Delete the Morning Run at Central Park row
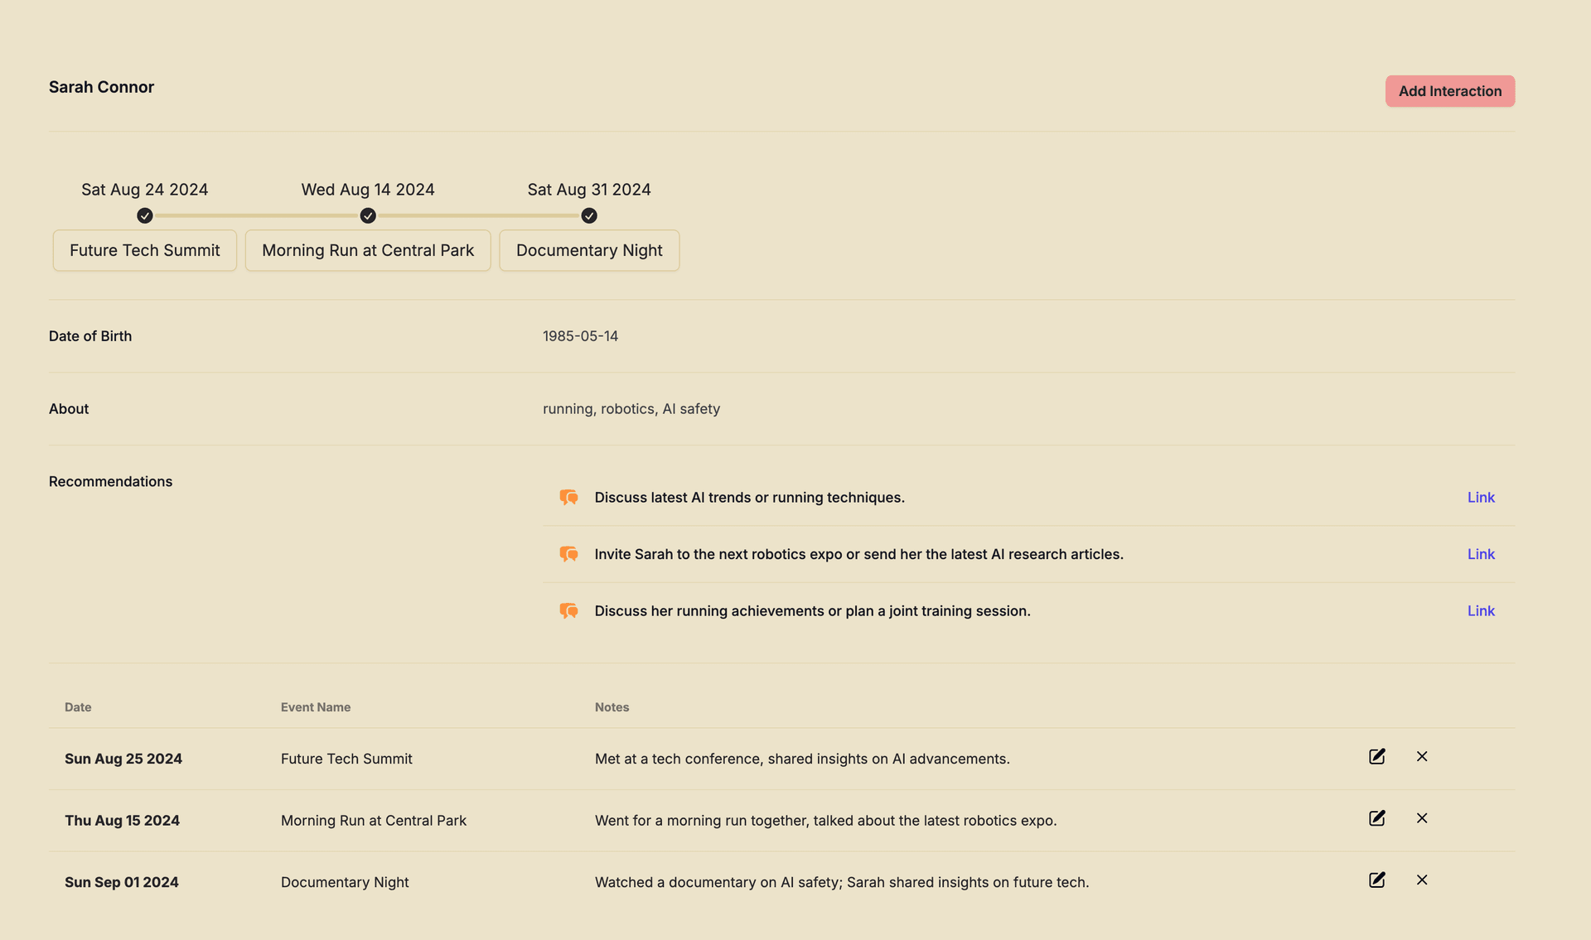Viewport: 1591px width, 940px height. (1422, 818)
